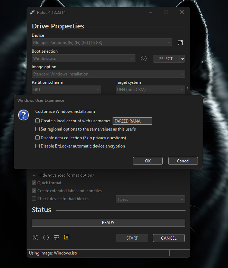Click Cancel in Windows User Experience dialog
Image resolution: width=228 pixels, height=268 pixels.
tap(183, 161)
